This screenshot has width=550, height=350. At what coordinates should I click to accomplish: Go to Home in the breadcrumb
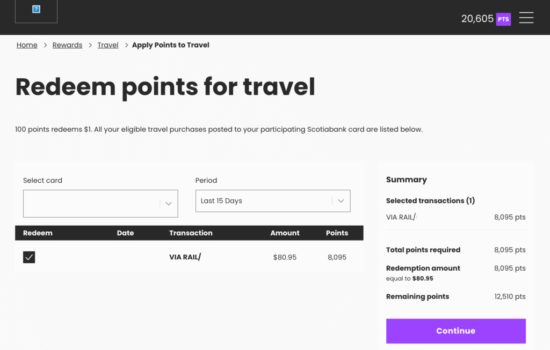27,45
